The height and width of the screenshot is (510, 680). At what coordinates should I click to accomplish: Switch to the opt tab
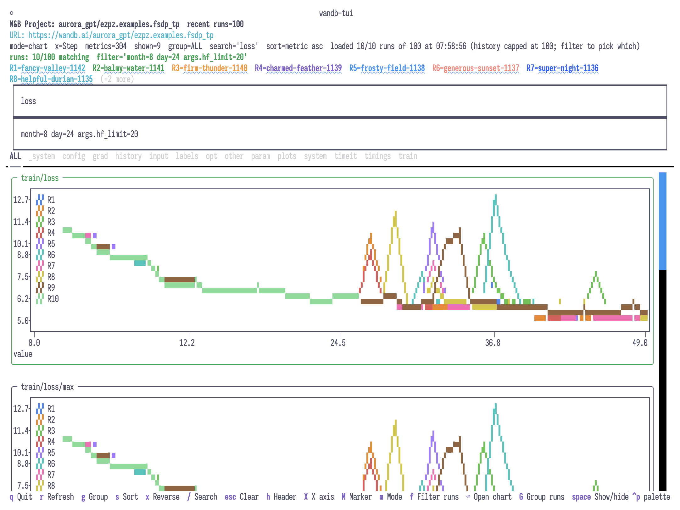click(211, 156)
